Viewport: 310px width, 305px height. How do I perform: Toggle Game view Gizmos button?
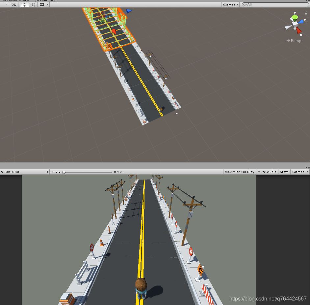(298, 172)
